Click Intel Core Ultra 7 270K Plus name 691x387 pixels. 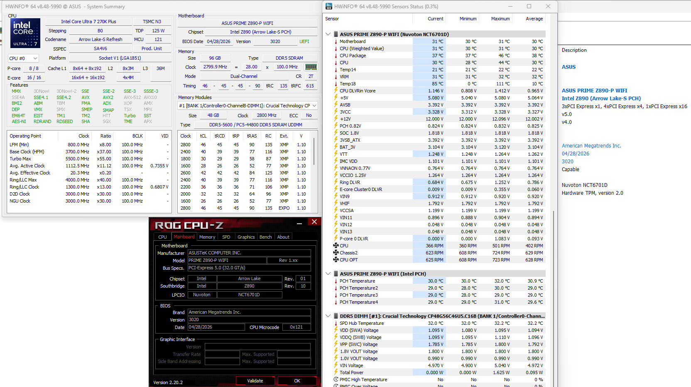[x=88, y=22]
